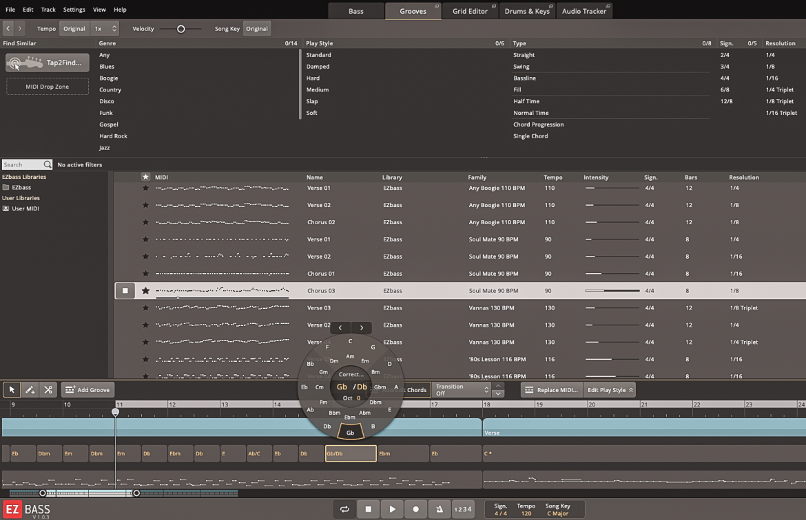The image size is (806, 520).
Task: Click the Replace MIDI button
Action: point(552,389)
